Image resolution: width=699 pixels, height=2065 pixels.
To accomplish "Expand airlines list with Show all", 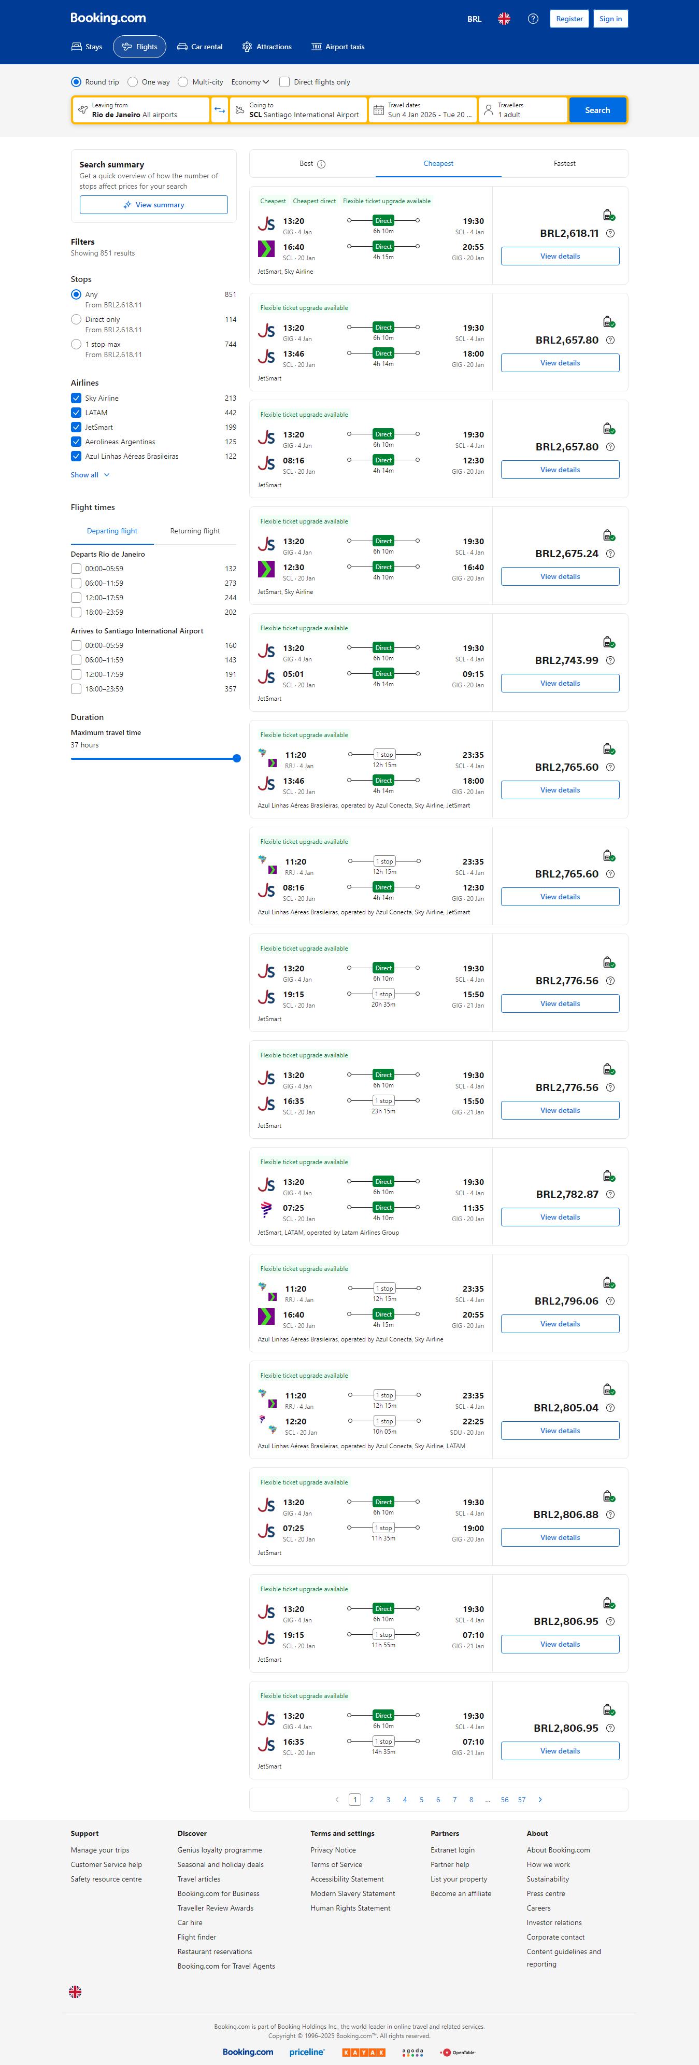I will [x=90, y=475].
